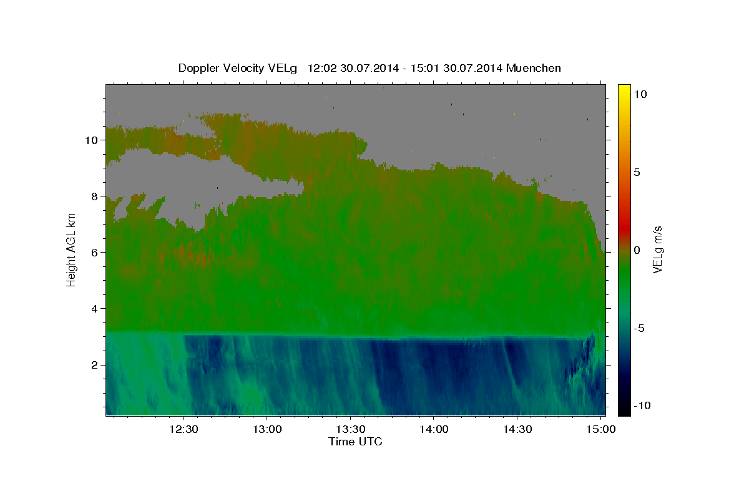749x499 pixels.
Task: Click the 15:00 time tick label
Action: click(601, 430)
